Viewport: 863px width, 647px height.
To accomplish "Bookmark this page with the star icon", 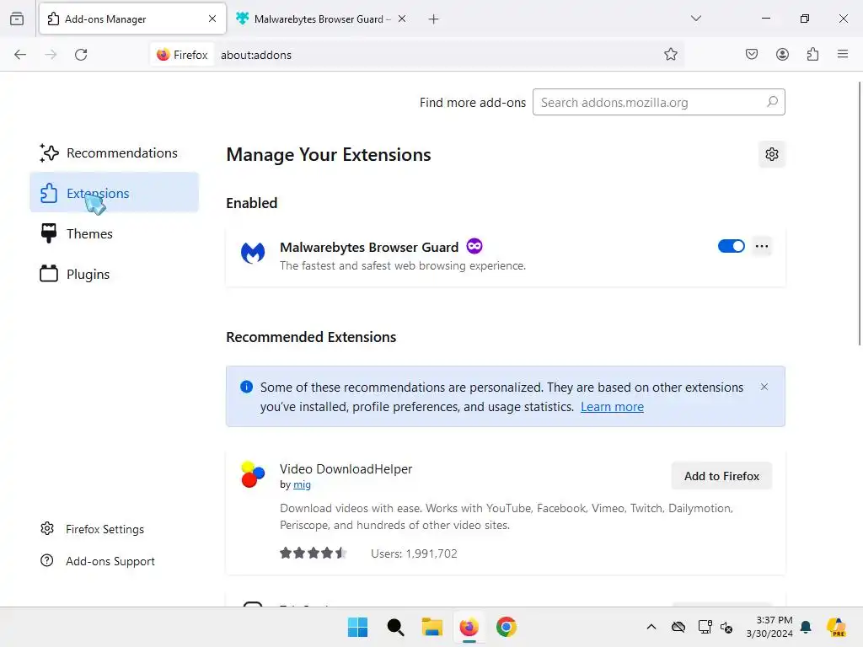I will (670, 54).
